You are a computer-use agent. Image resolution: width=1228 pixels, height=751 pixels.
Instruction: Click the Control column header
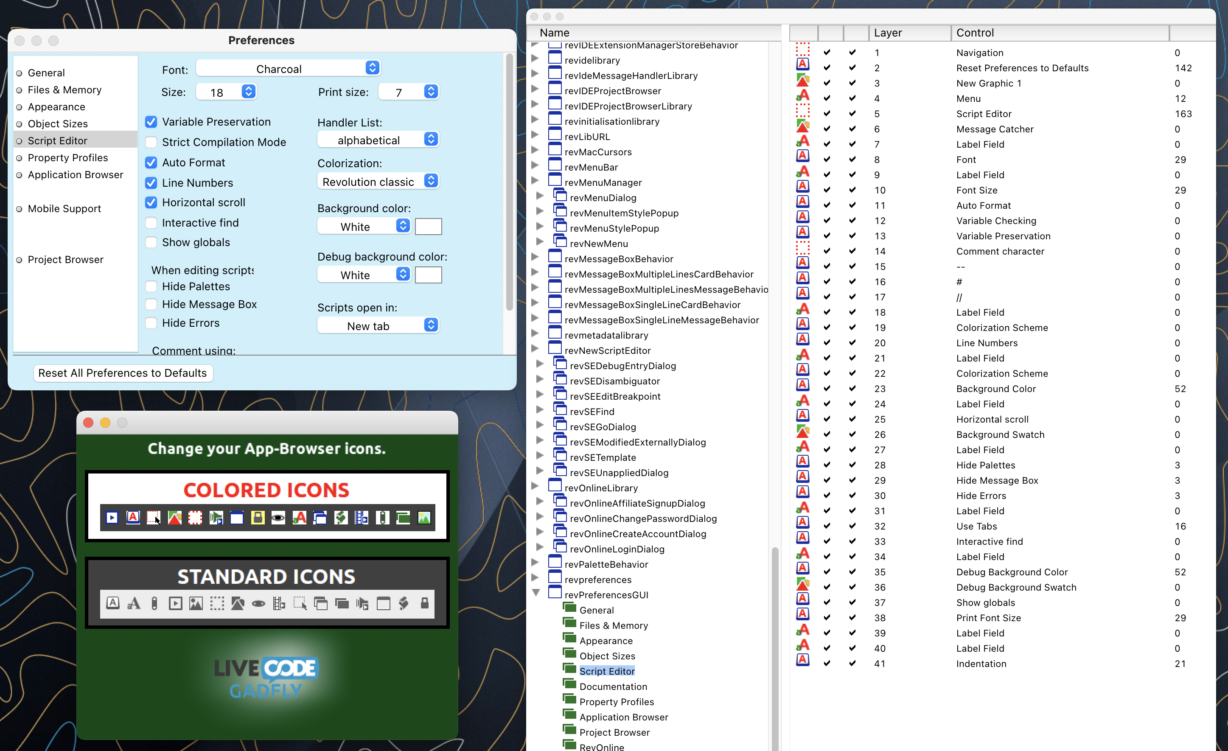[1060, 32]
